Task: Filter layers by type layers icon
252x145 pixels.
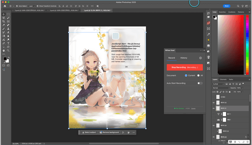Action: (233, 84)
